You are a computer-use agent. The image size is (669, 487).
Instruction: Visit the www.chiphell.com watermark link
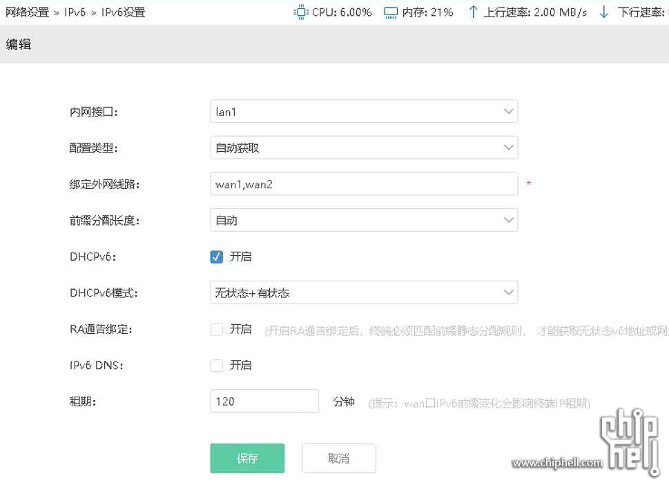click(x=557, y=464)
